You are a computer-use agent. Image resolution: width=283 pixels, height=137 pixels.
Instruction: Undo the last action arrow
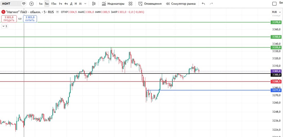click(x=203, y=4)
